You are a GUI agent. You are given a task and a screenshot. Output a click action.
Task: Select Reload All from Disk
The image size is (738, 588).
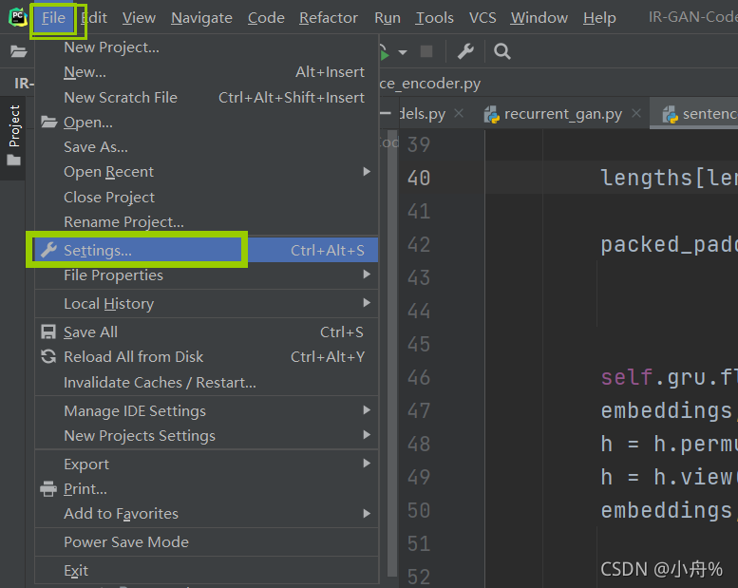[206, 357]
